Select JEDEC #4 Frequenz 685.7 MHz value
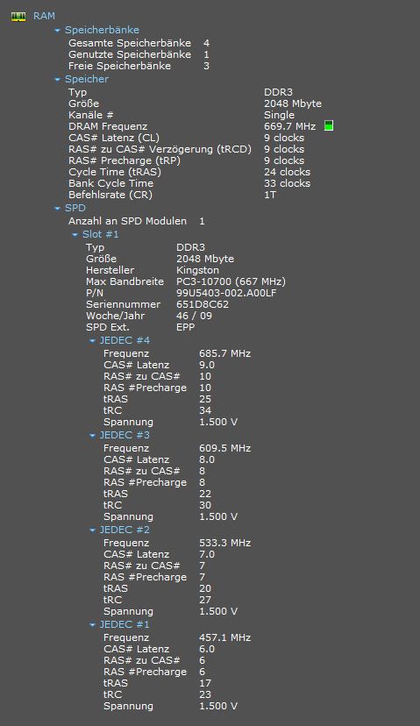The width and height of the screenshot is (420, 726). (225, 353)
